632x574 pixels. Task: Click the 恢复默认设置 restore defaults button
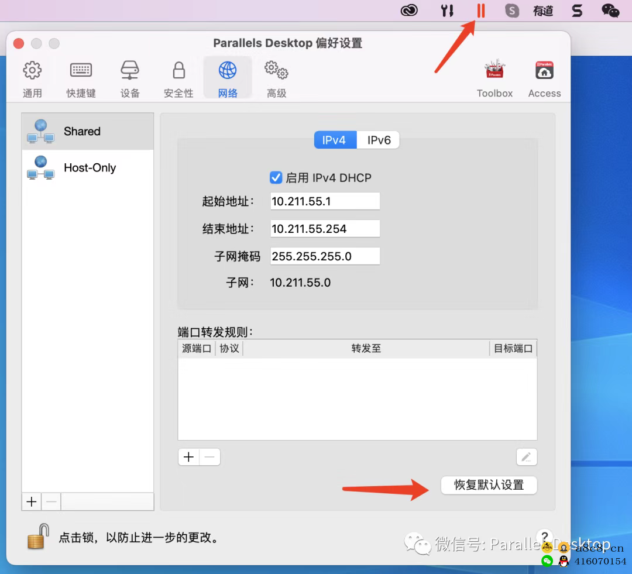pyautogui.click(x=489, y=485)
